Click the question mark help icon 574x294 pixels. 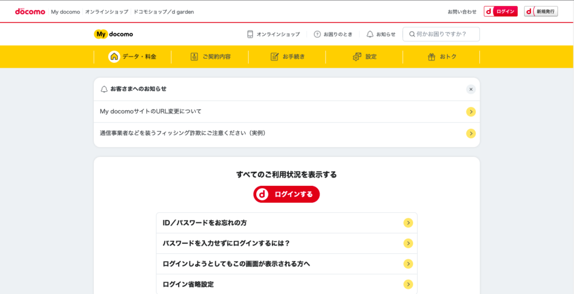(317, 34)
